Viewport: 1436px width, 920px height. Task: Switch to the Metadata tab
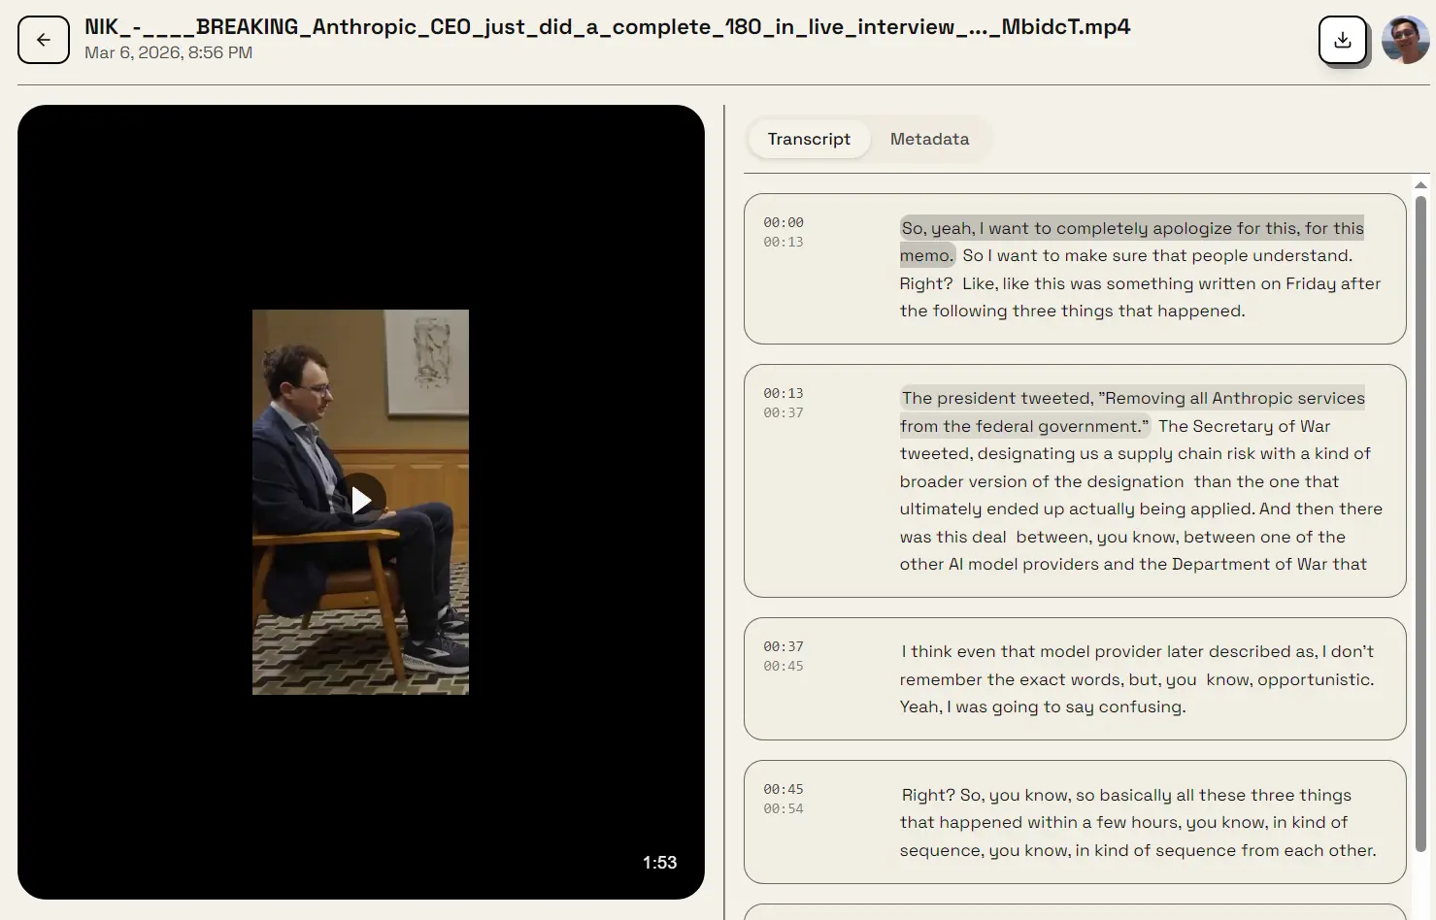(928, 139)
